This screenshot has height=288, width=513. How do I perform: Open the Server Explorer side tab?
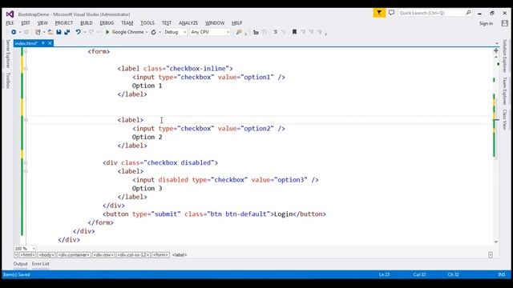pos(8,54)
